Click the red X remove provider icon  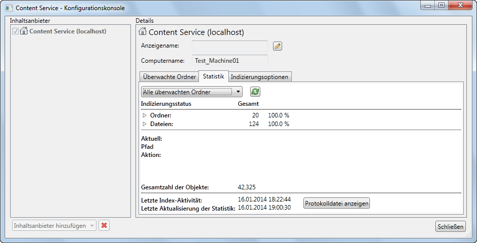click(105, 226)
